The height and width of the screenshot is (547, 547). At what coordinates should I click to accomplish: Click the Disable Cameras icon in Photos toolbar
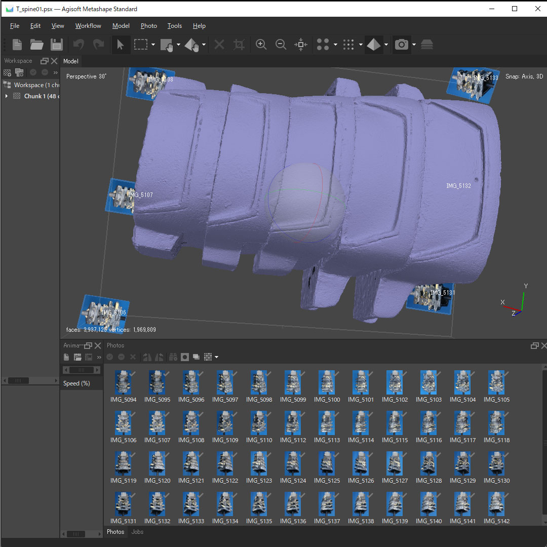122,357
